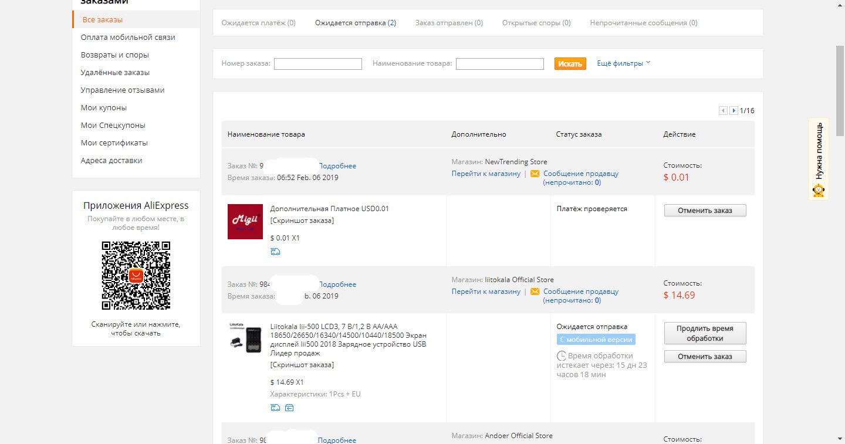Image resolution: width=845 pixels, height=444 pixels.
Task: Go to NewTrending Store via Перейти к магазину
Action: click(x=486, y=174)
